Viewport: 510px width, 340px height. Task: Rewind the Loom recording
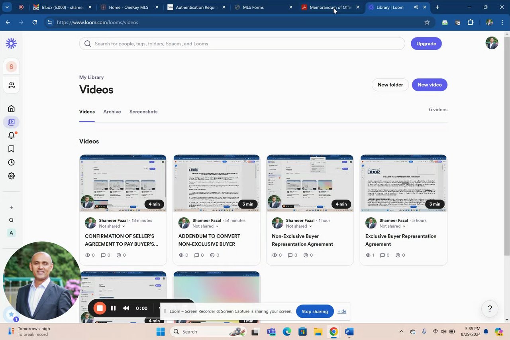(x=126, y=308)
